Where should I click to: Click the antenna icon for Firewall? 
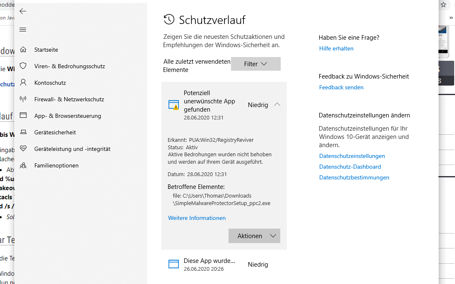[23, 99]
